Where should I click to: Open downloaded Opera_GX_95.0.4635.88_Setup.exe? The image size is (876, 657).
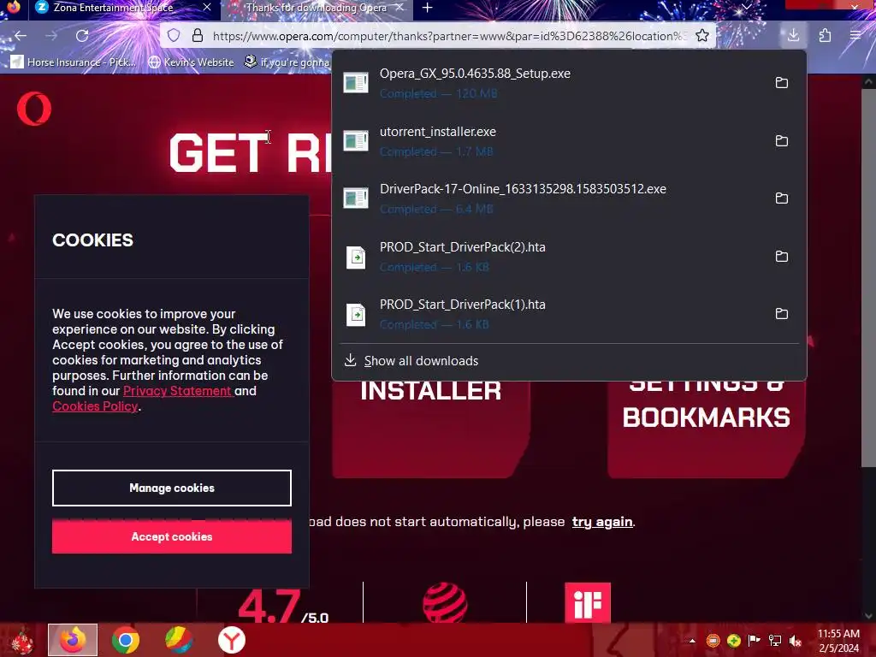(x=550, y=83)
